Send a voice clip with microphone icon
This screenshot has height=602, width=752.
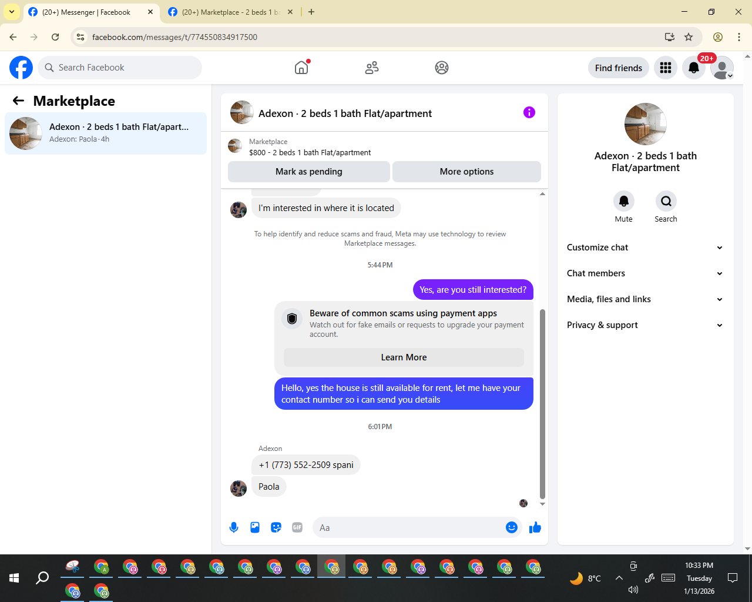point(234,527)
